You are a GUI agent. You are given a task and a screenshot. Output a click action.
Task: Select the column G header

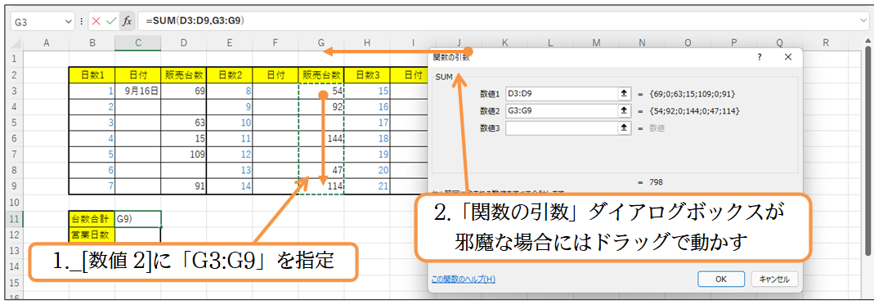click(320, 42)
